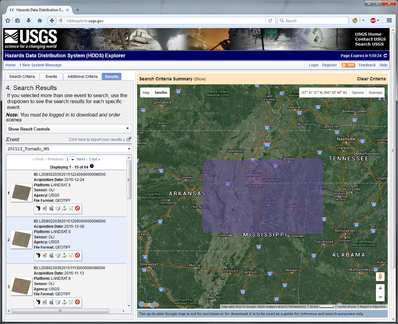Click the results list horizontal scrollbar
This screenshot has height=324, width=398.
(x=60, y=311)
